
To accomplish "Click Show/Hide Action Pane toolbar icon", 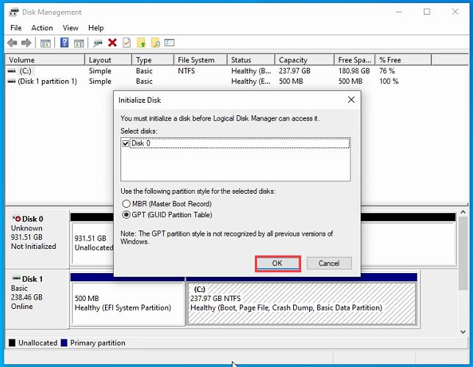I will point(79,43).
